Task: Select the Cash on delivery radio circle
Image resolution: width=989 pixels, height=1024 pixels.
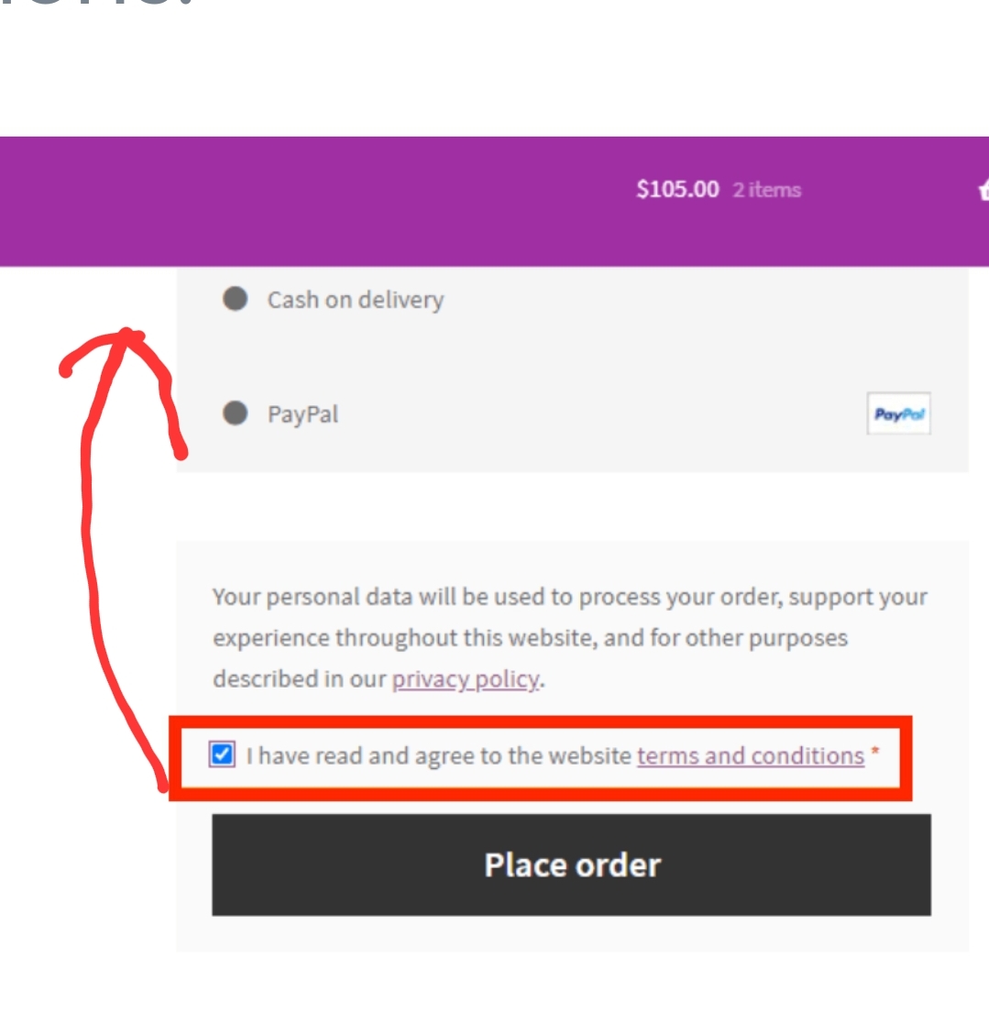Action: point(235,300)
